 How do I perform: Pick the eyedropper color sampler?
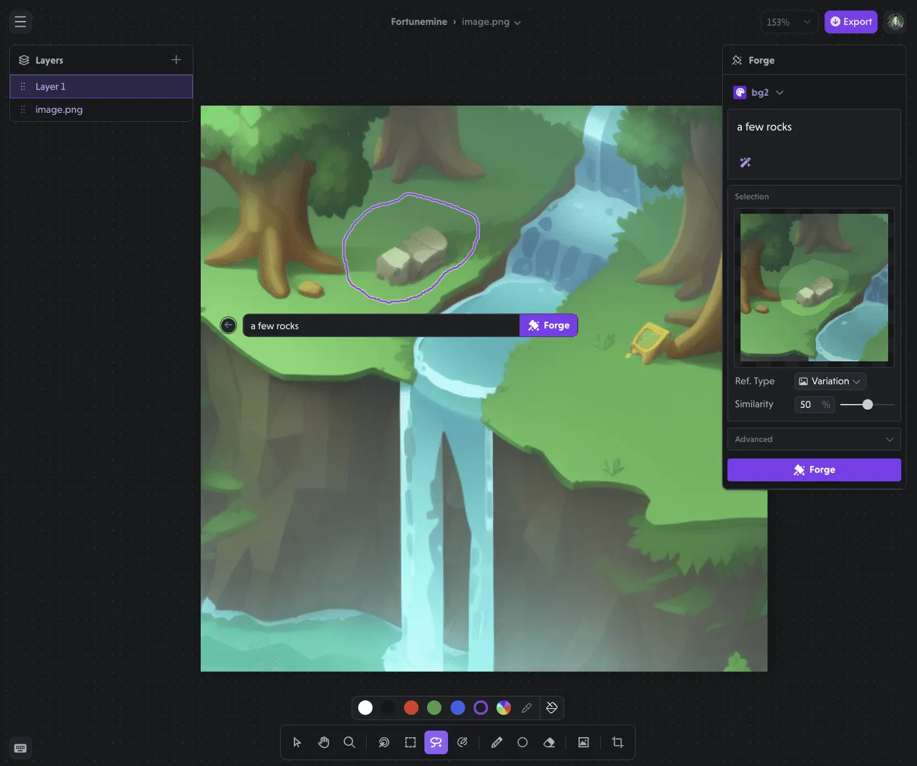[x=526, y=708]
